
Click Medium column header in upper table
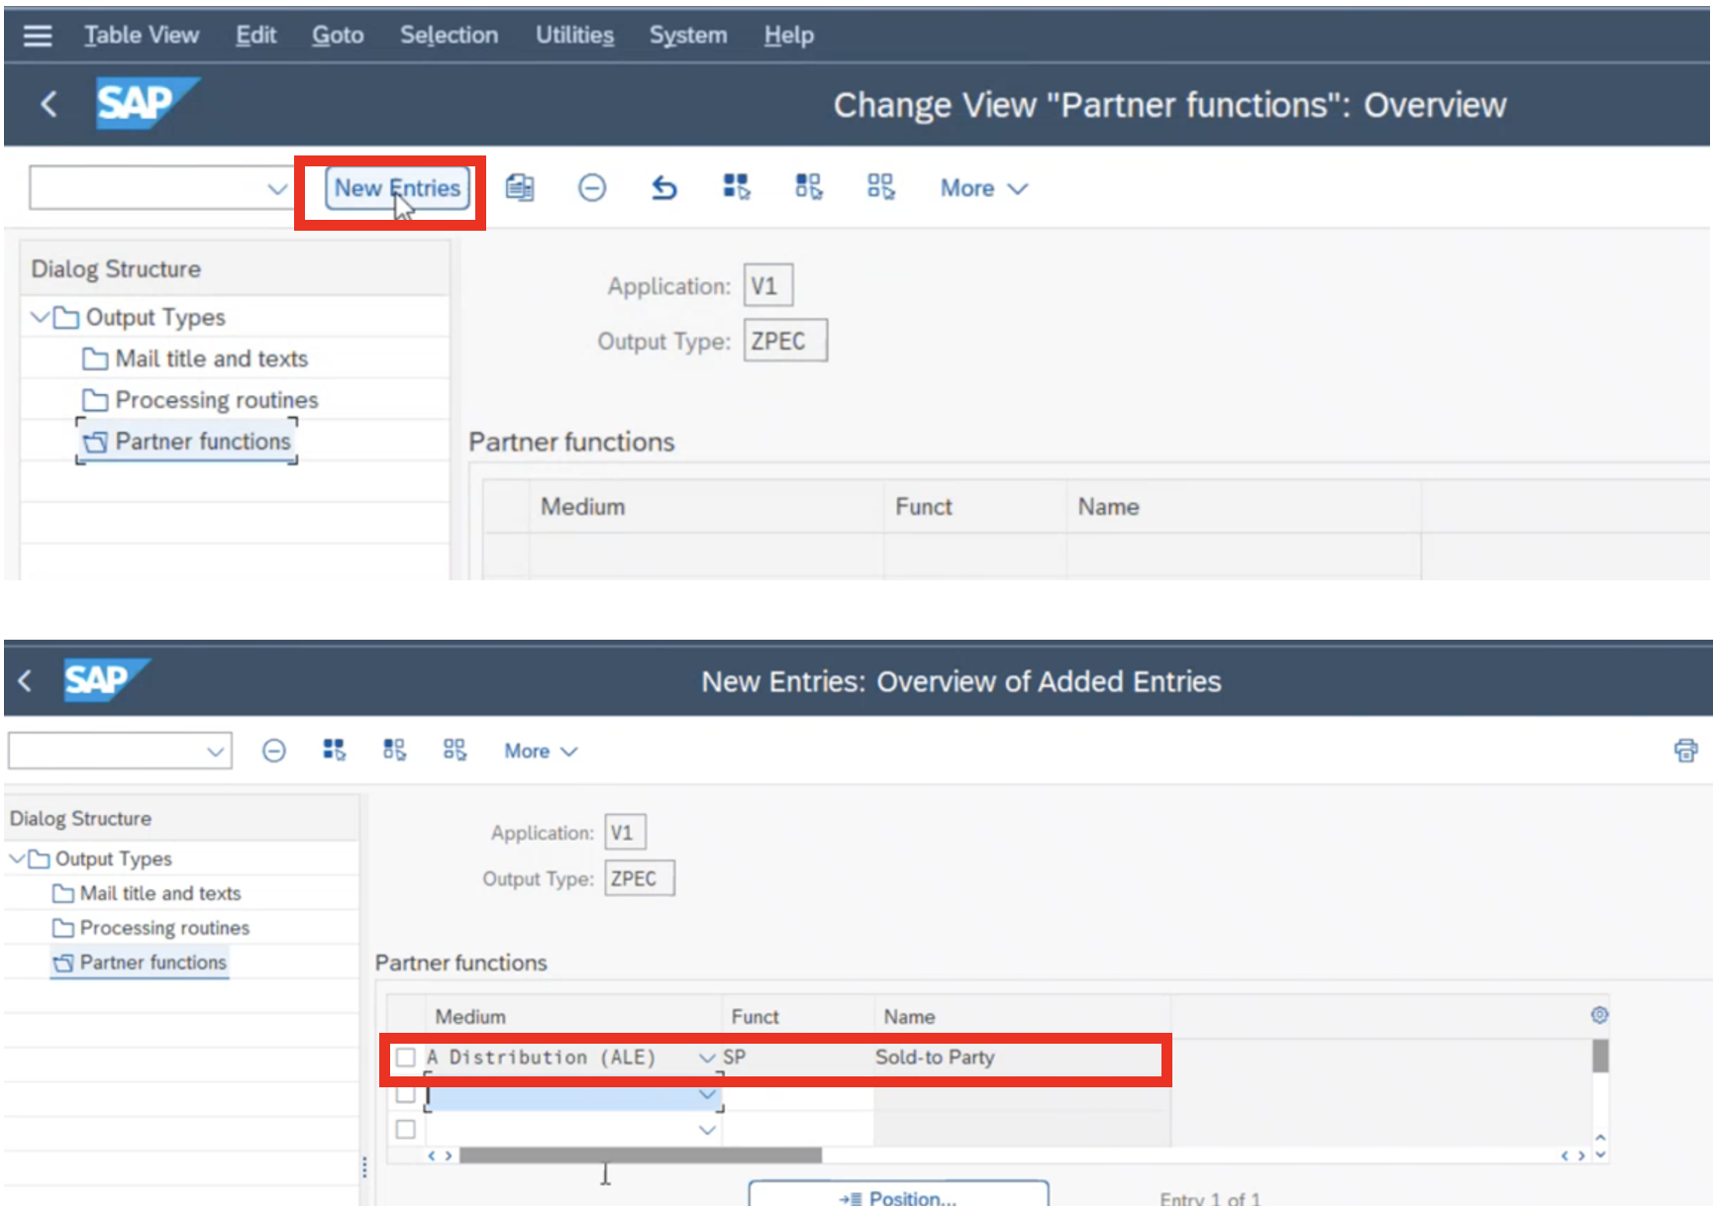pos(706,507)
